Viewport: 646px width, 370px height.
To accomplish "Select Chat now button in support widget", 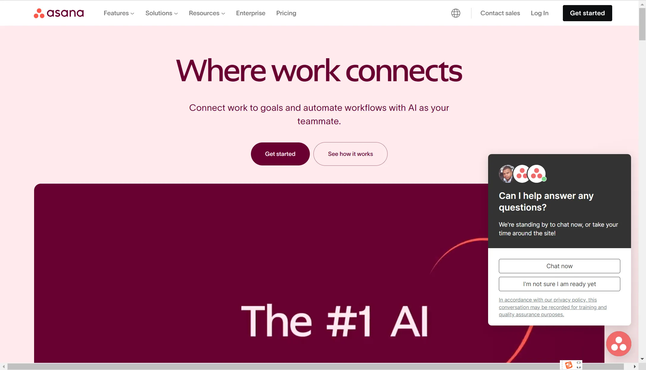I will click(x=560, y=266).
